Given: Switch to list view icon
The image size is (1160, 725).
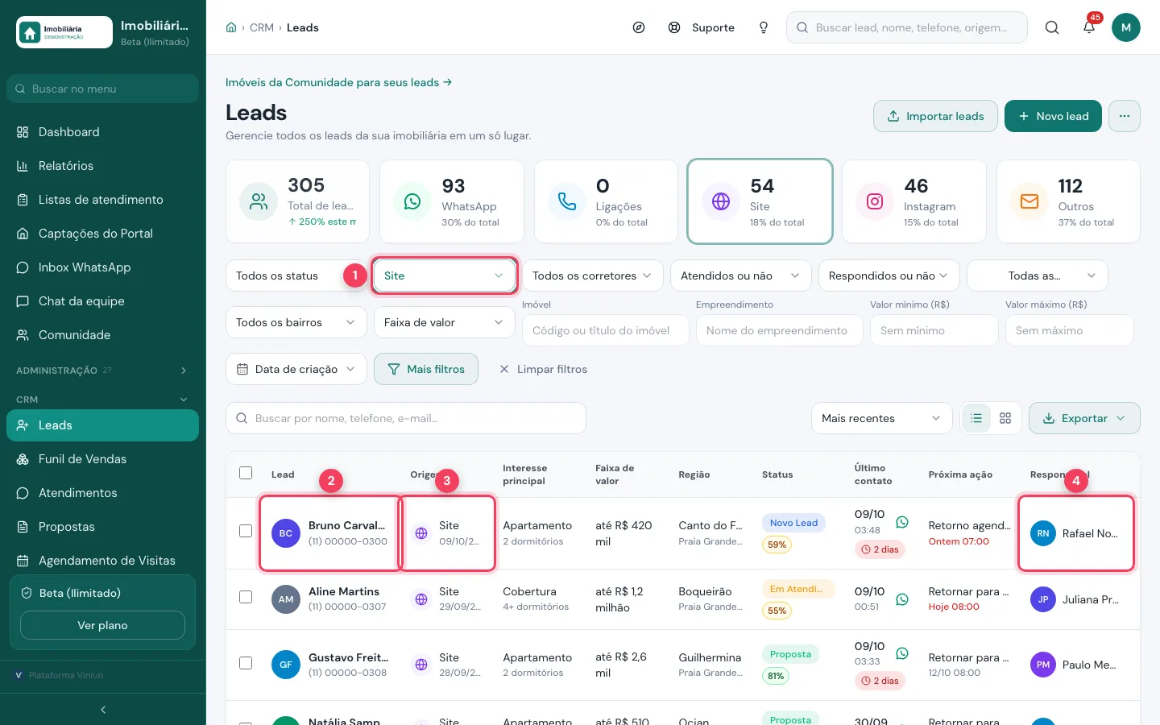Looking at the screenshot, I should 976,418.
